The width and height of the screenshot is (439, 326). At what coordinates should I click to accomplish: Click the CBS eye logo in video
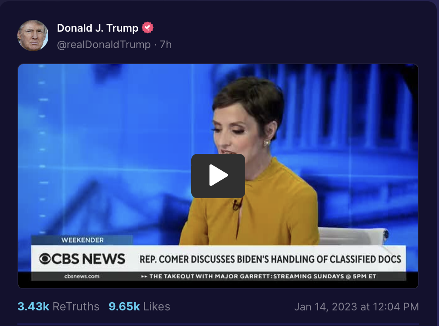pos(45,259)
